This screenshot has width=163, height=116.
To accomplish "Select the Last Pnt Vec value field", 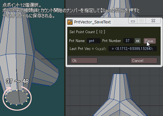I will [x=133, y=49].
